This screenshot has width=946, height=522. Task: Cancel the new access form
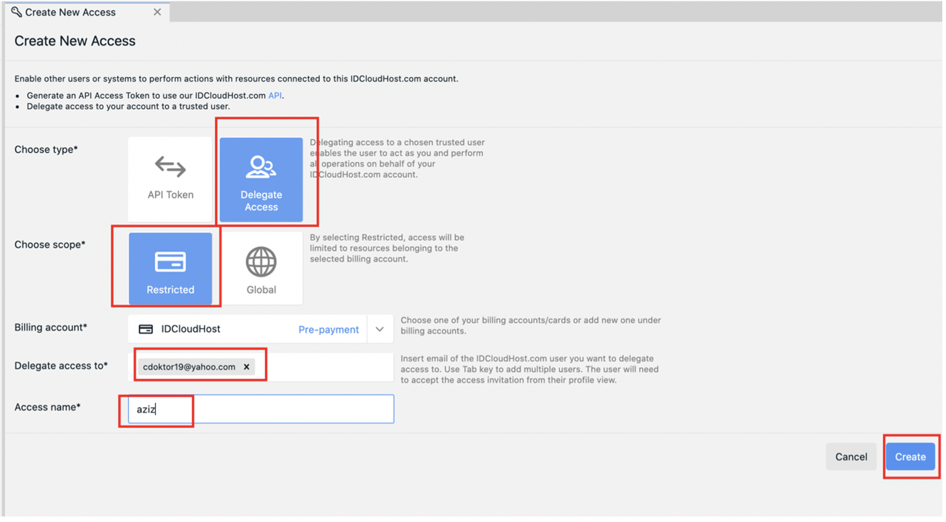click(x=851, y=457)
